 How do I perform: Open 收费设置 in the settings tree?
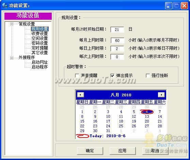(x=39, y=34)
